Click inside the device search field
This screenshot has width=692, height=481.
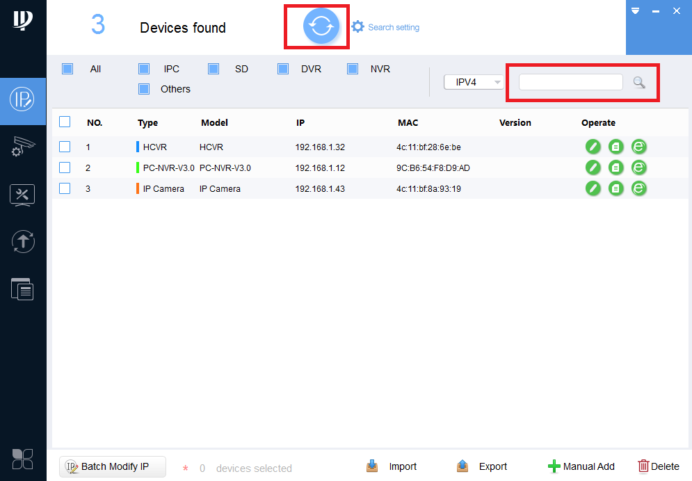point(570,82)
